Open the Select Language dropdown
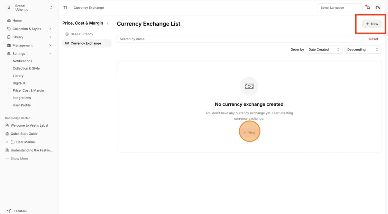 pos(339,7)
